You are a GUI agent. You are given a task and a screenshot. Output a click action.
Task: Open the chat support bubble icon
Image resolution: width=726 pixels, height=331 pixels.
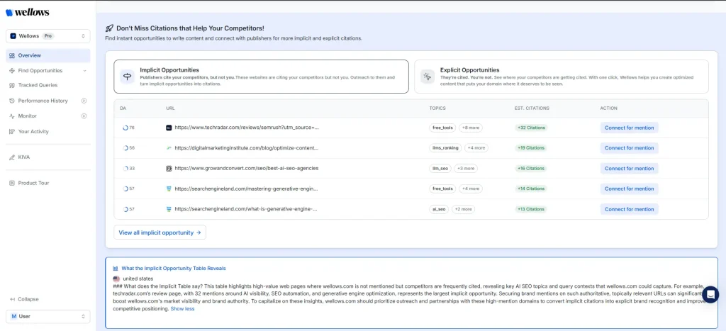710,295
